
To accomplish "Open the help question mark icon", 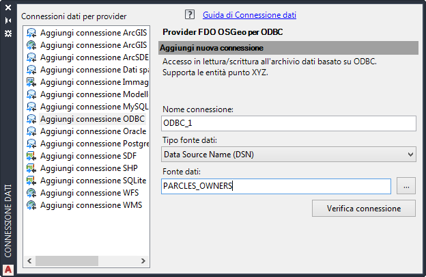I will (x=190, y=14).
